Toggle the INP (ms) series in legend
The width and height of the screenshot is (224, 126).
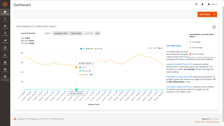pos(90,49)
